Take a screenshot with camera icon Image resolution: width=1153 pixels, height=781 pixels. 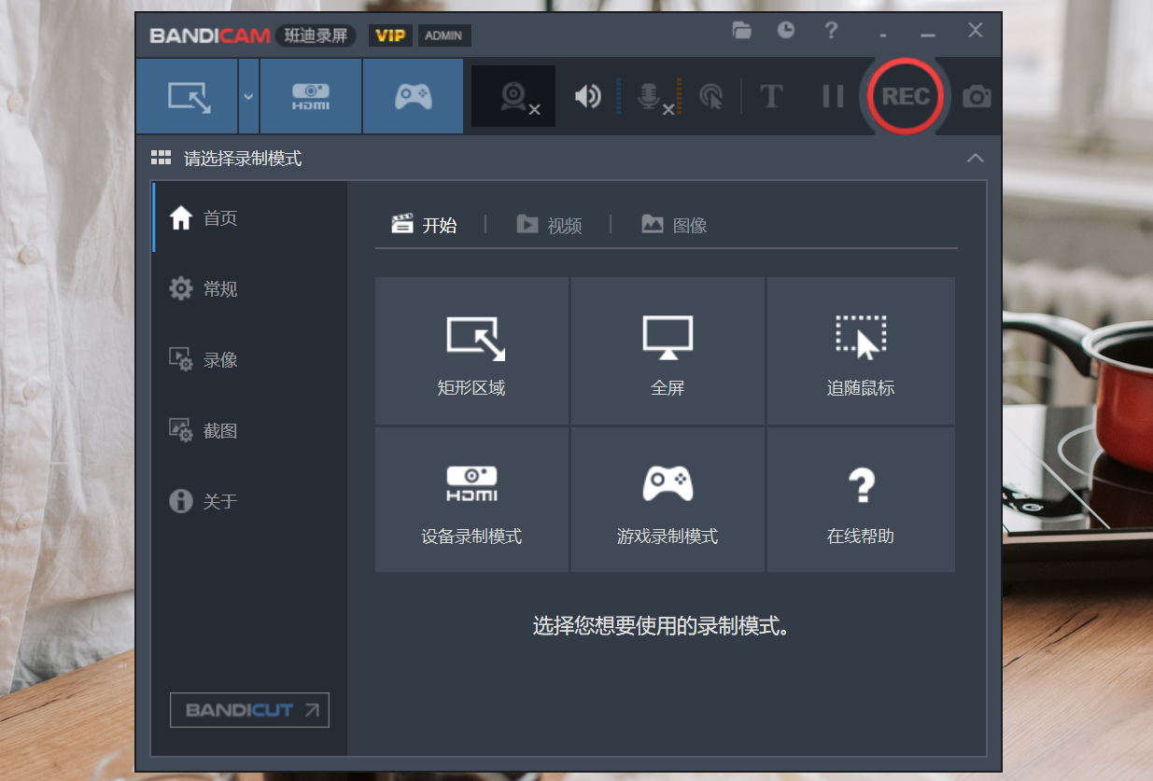tap(977, 96)
